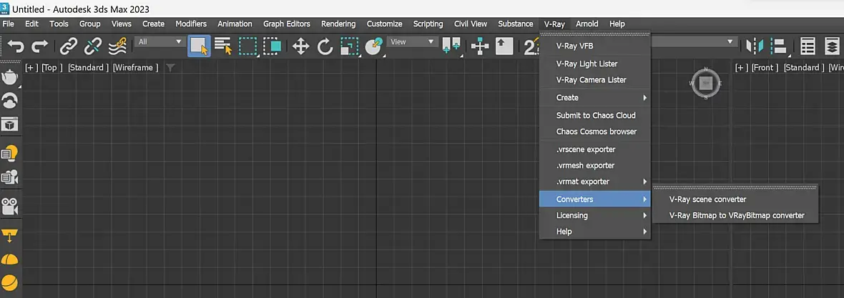Image resolution: width=844 pixels, height=298 pixels.
Task: Open the selection filter 'All' dropdown
Action: point(160,41)
